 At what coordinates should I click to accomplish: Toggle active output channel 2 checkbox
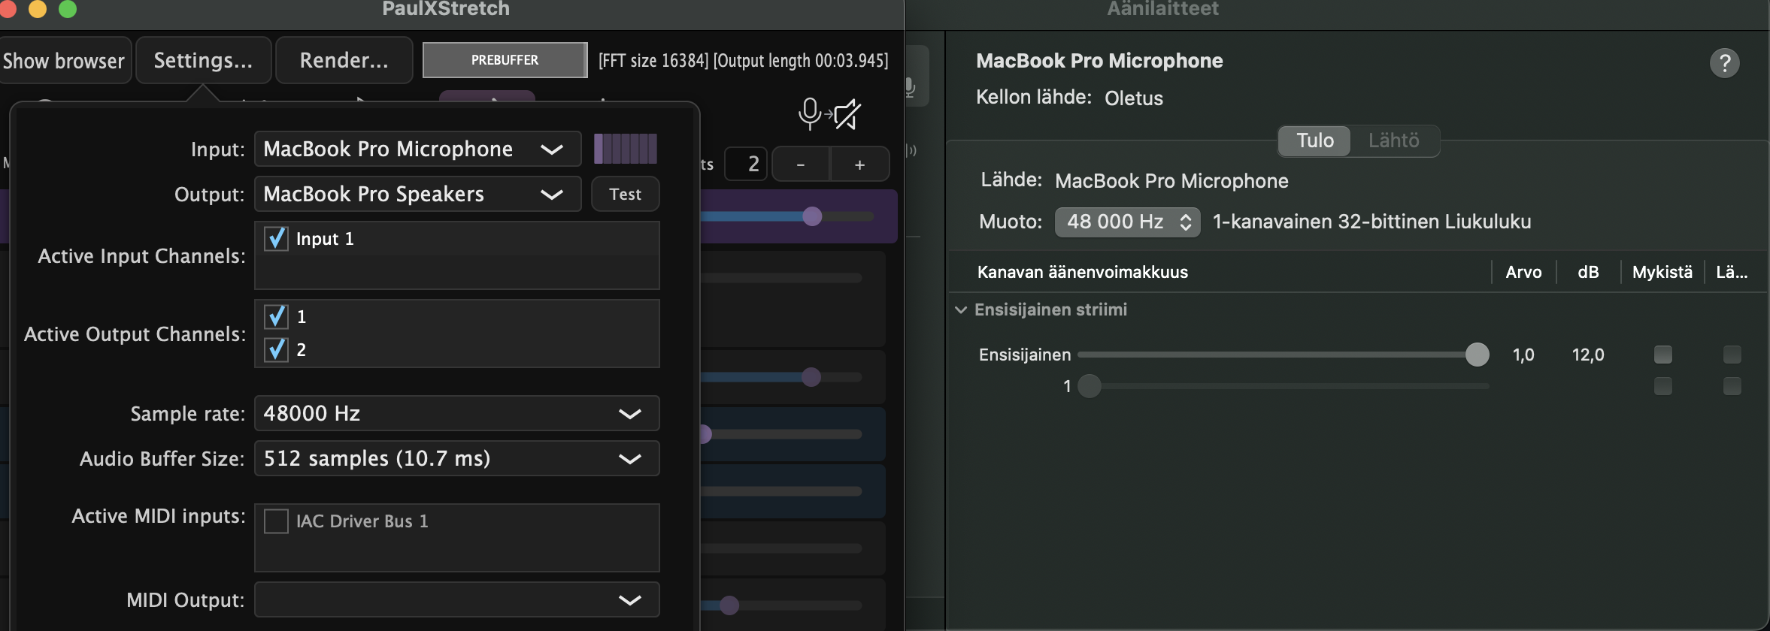pyautogui.click(x=277, y=349)
